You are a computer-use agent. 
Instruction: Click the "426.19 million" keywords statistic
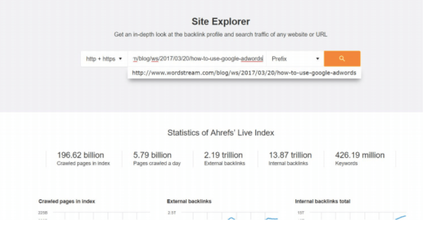pos(360,155)
